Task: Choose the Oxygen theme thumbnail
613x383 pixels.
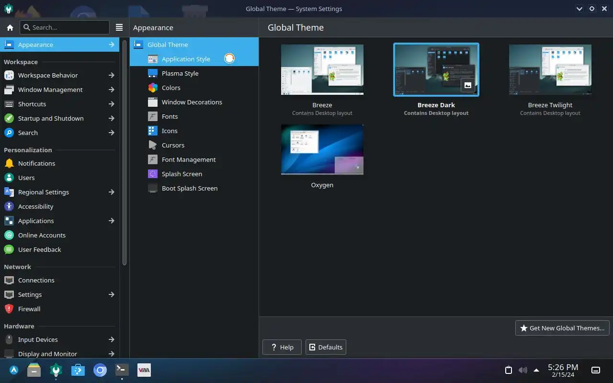Action: (x=322, y=149)
